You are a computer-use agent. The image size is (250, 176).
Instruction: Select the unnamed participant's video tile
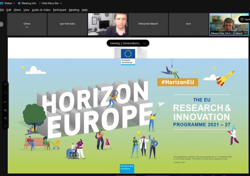108,24
